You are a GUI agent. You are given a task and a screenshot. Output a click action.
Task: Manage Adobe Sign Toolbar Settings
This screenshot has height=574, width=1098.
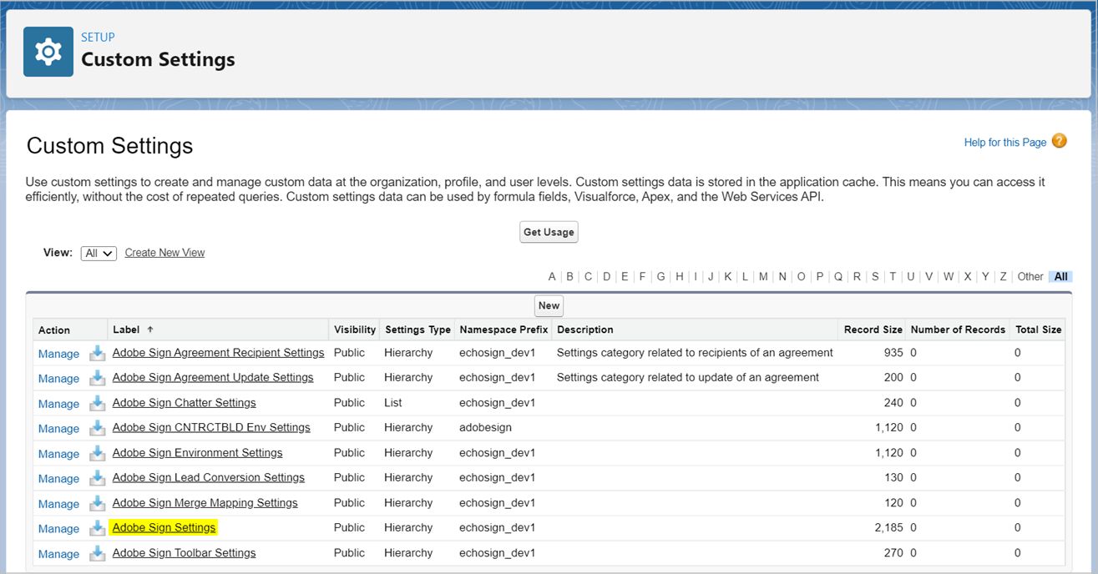pos(58,554)
